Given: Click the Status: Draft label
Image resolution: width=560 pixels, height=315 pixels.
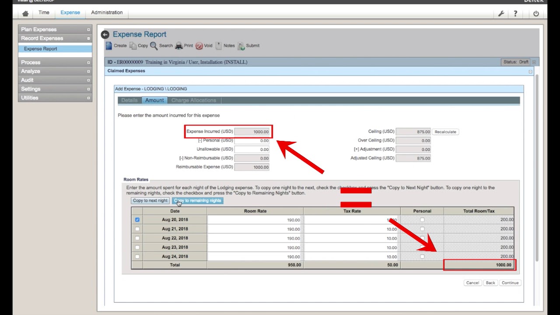Looking at the screenshot, I should point(516,62).
